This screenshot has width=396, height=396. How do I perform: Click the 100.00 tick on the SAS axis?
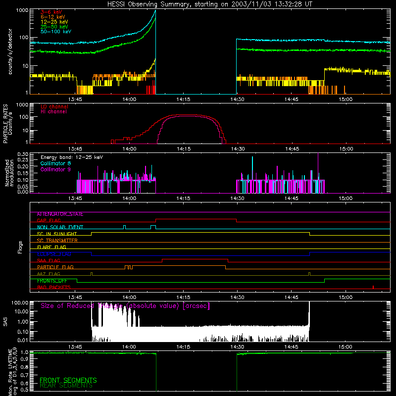20,302
